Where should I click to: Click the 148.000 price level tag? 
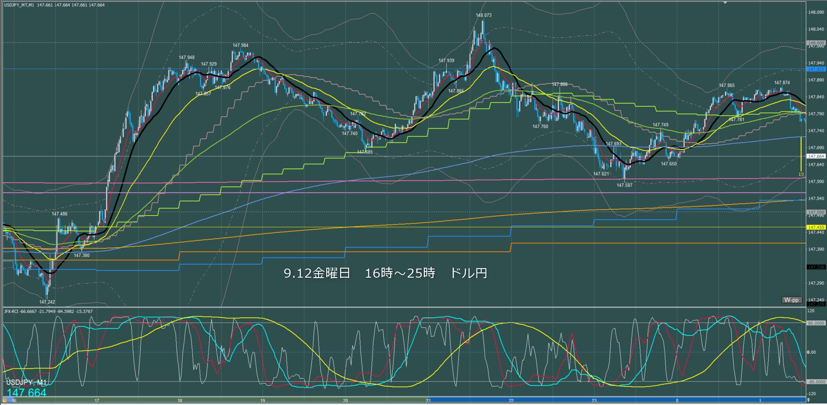[x=815, y=43]
